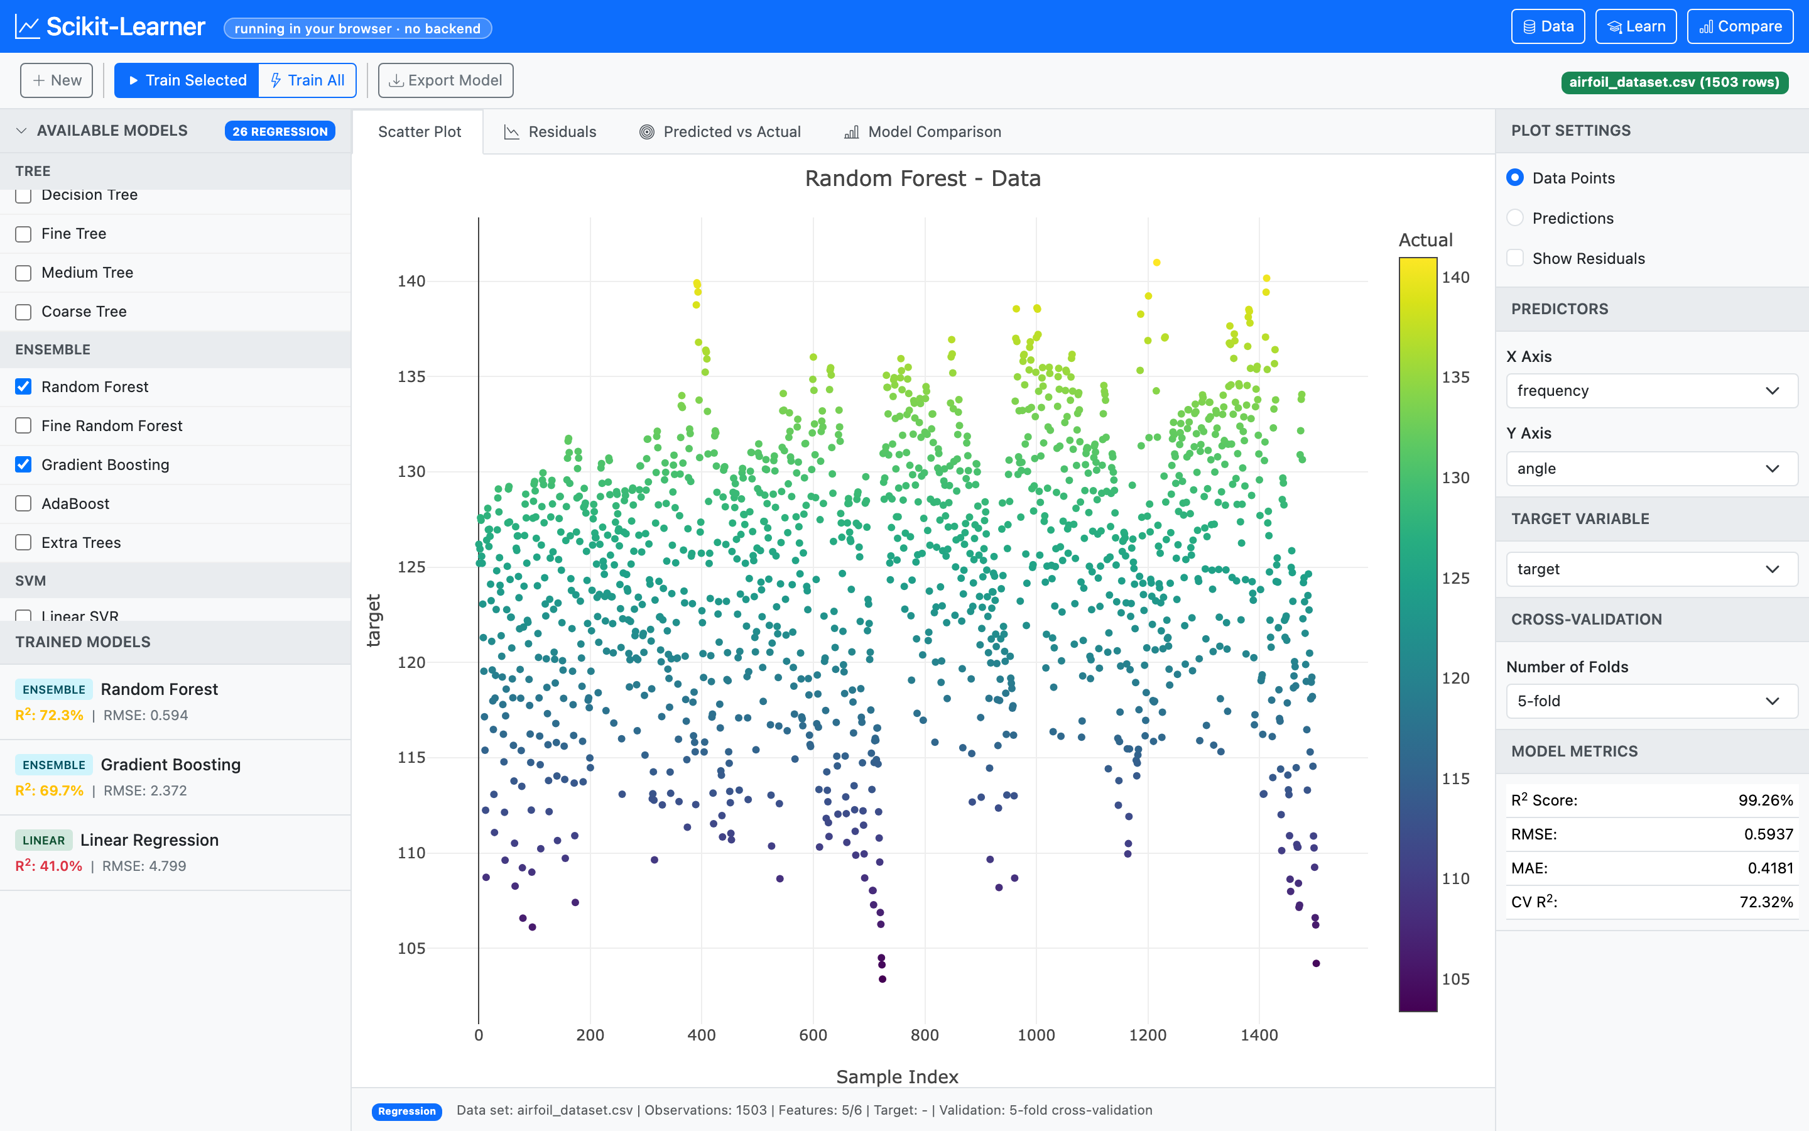Click the RMSE value 0.5937

1768,834
